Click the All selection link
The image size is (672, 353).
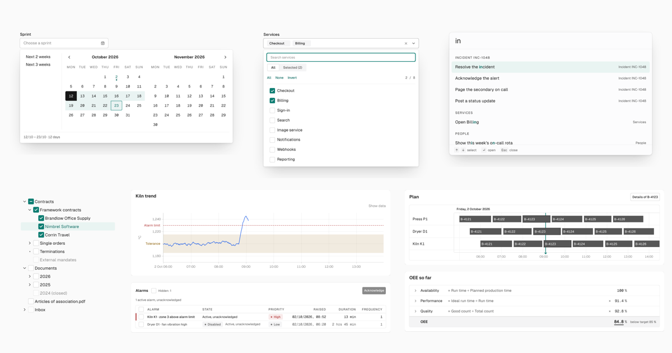point(269,78)
